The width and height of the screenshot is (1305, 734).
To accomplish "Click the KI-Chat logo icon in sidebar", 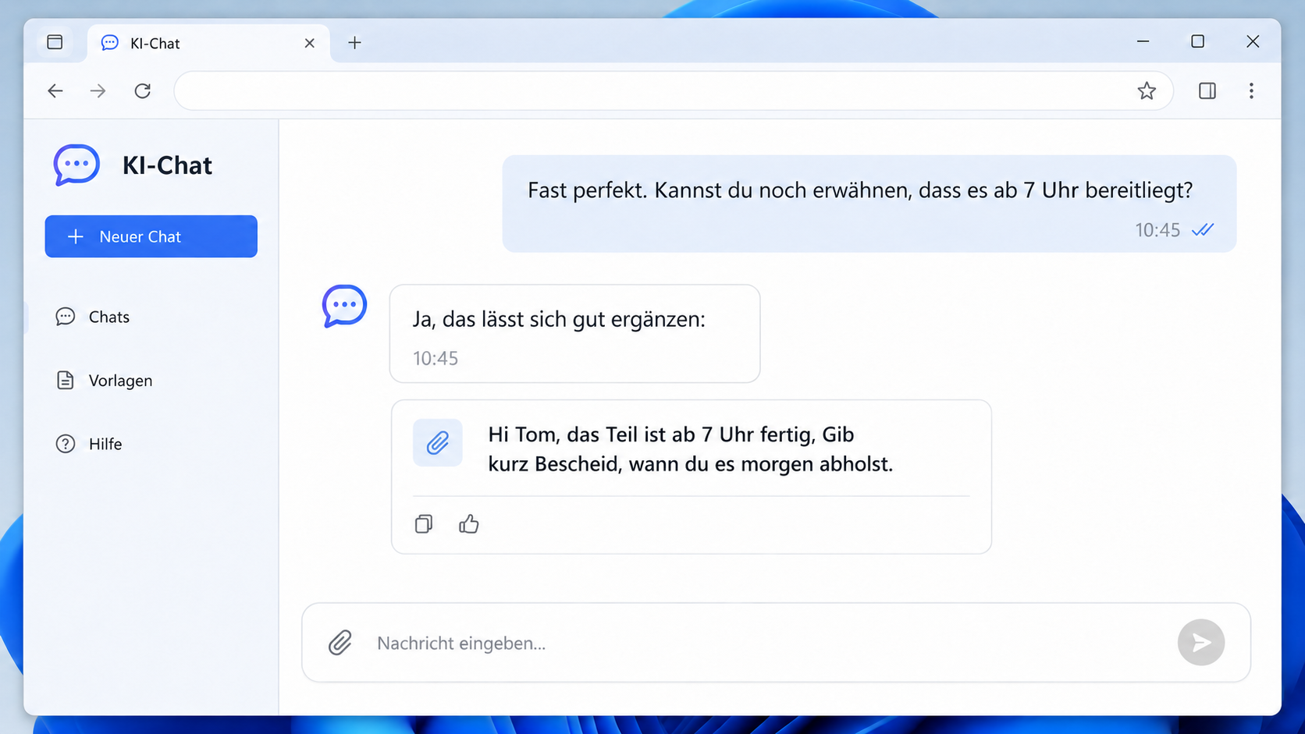I will click(x=76, y=165).
